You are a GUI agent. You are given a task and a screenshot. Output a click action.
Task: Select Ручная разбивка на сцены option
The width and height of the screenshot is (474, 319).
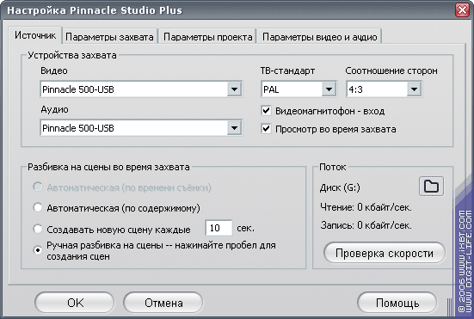coord(38,250)
